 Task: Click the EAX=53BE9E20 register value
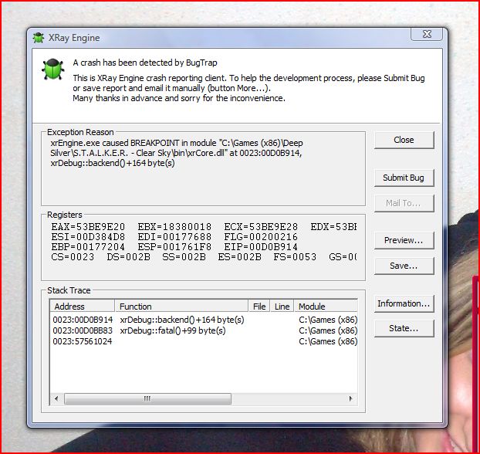click(x=88, y=227)
